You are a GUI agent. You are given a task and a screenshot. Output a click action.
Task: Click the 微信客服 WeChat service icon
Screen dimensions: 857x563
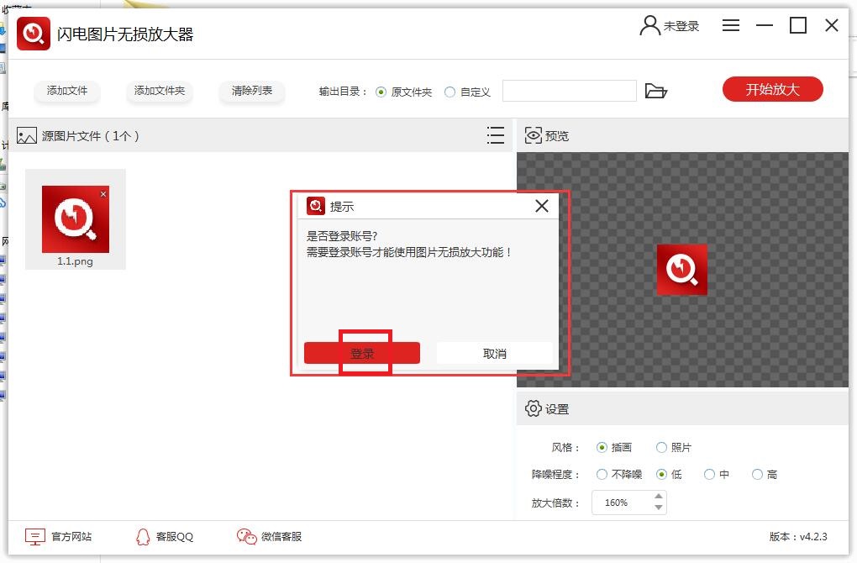coord(245,535)
